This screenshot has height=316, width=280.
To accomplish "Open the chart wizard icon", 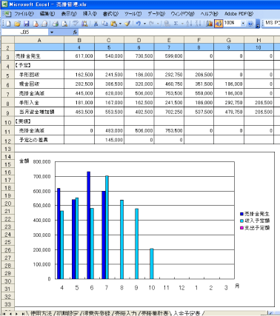I will tap(210, 24).
